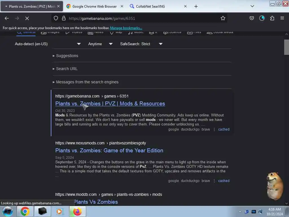Open cached version of the gamebanana result

[x=224, y=129]
